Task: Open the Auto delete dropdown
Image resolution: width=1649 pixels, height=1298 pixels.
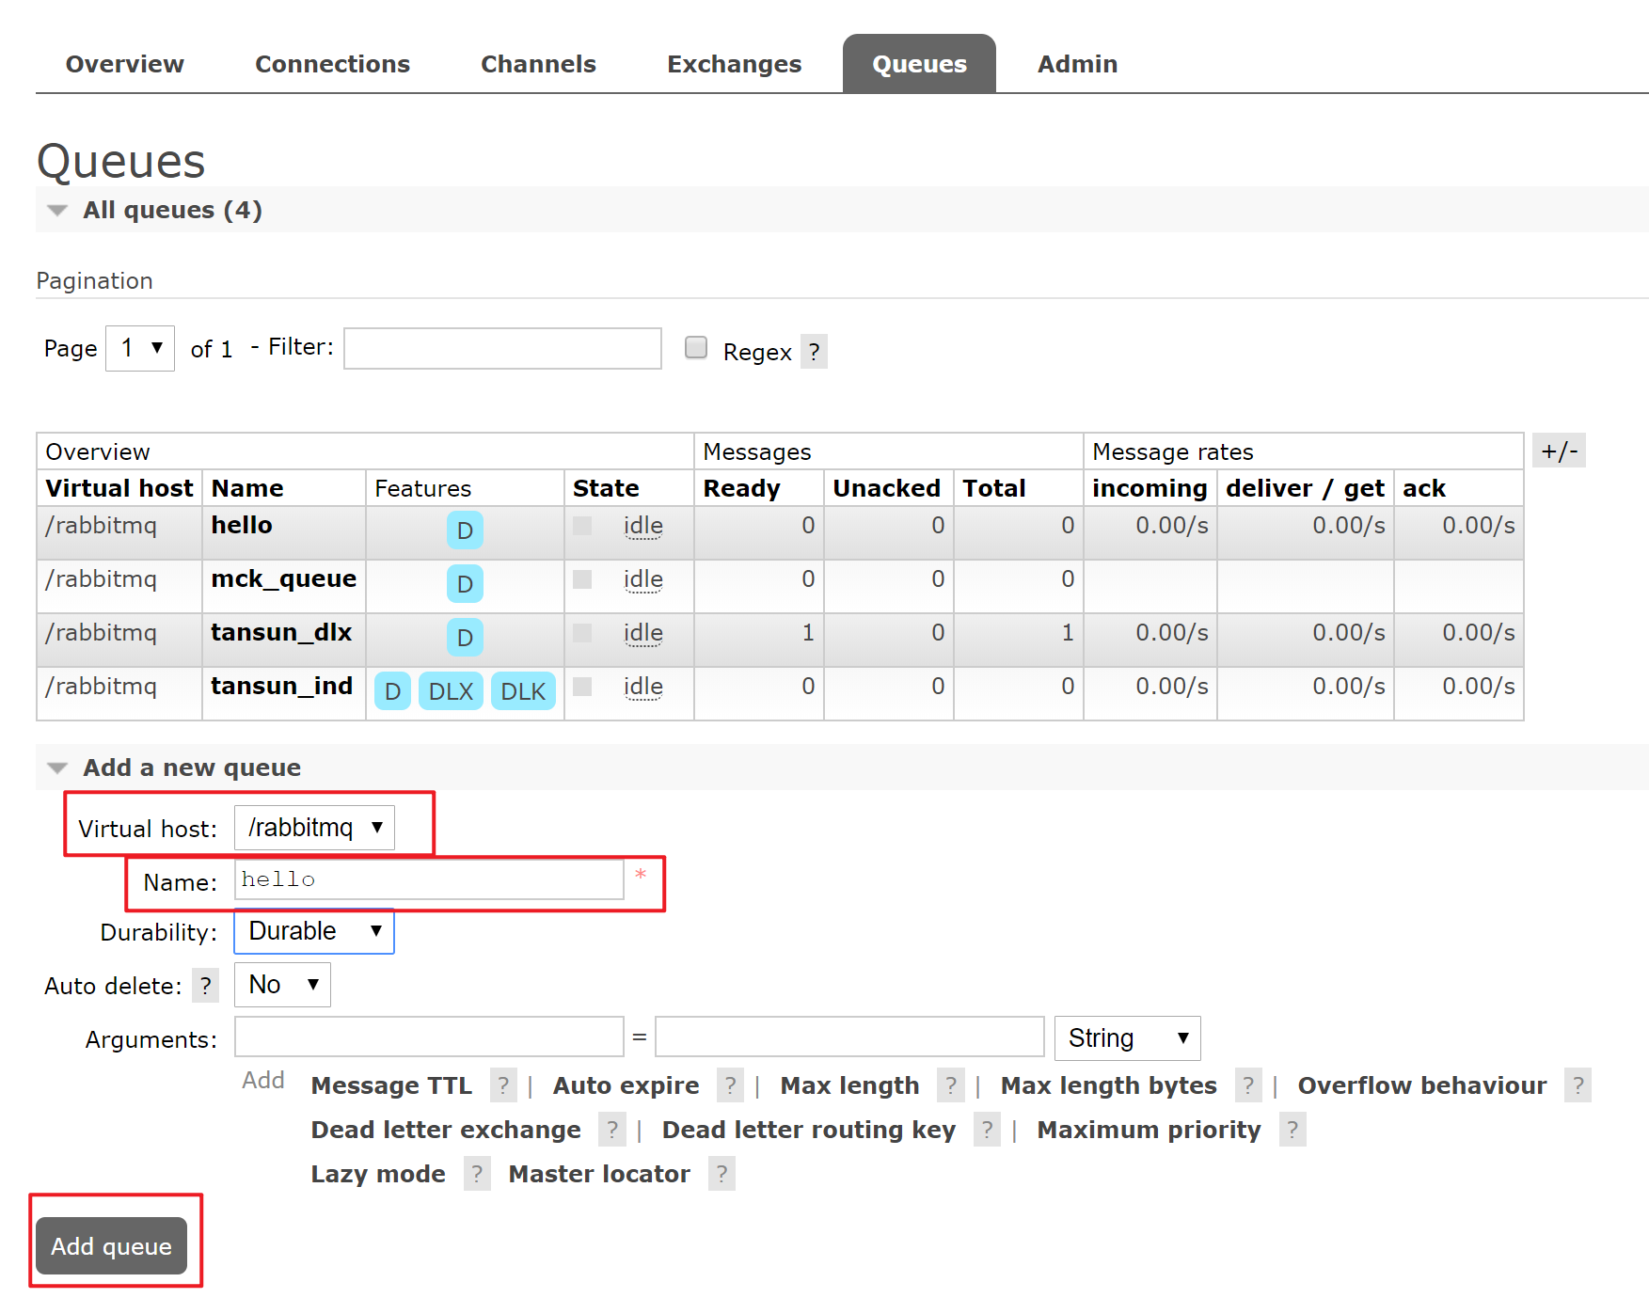Action: [282, 985]
